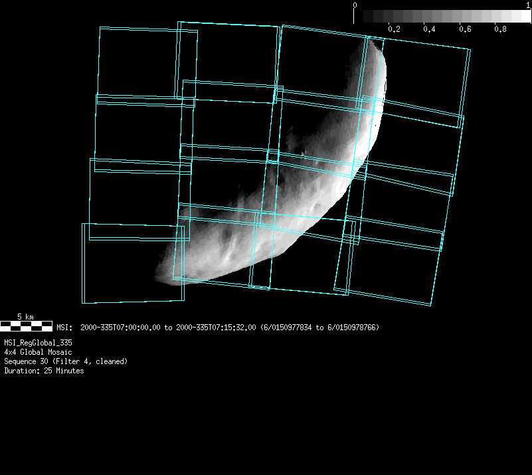Click the spacecraft clock range in parentheses
532x475 pixels.
[x=320, y=328]
